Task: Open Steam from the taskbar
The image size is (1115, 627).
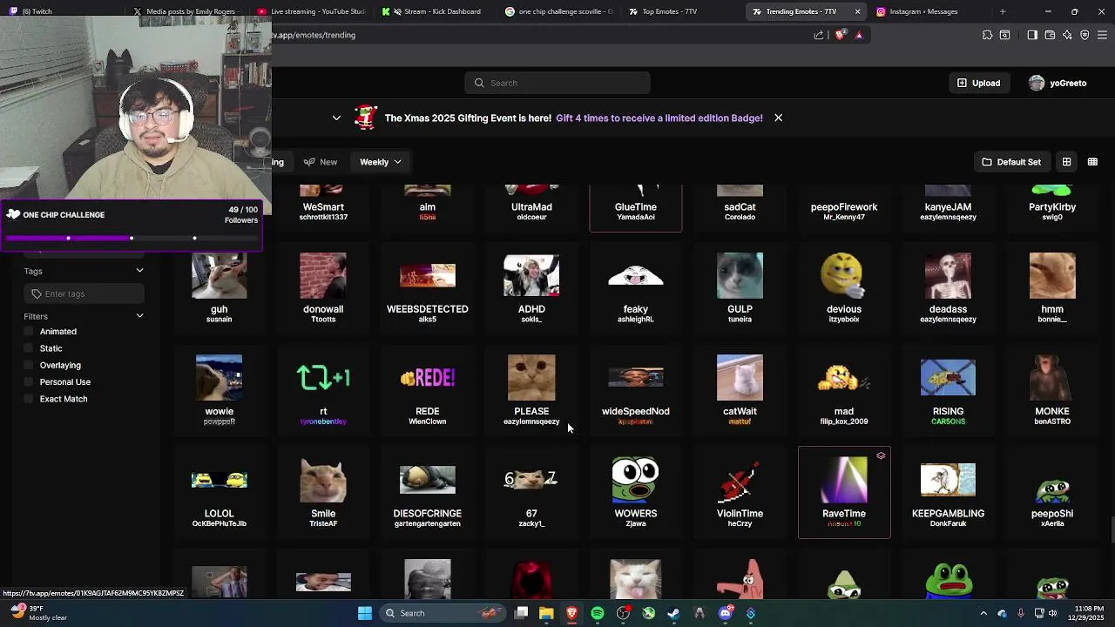Action: (673, 613)
